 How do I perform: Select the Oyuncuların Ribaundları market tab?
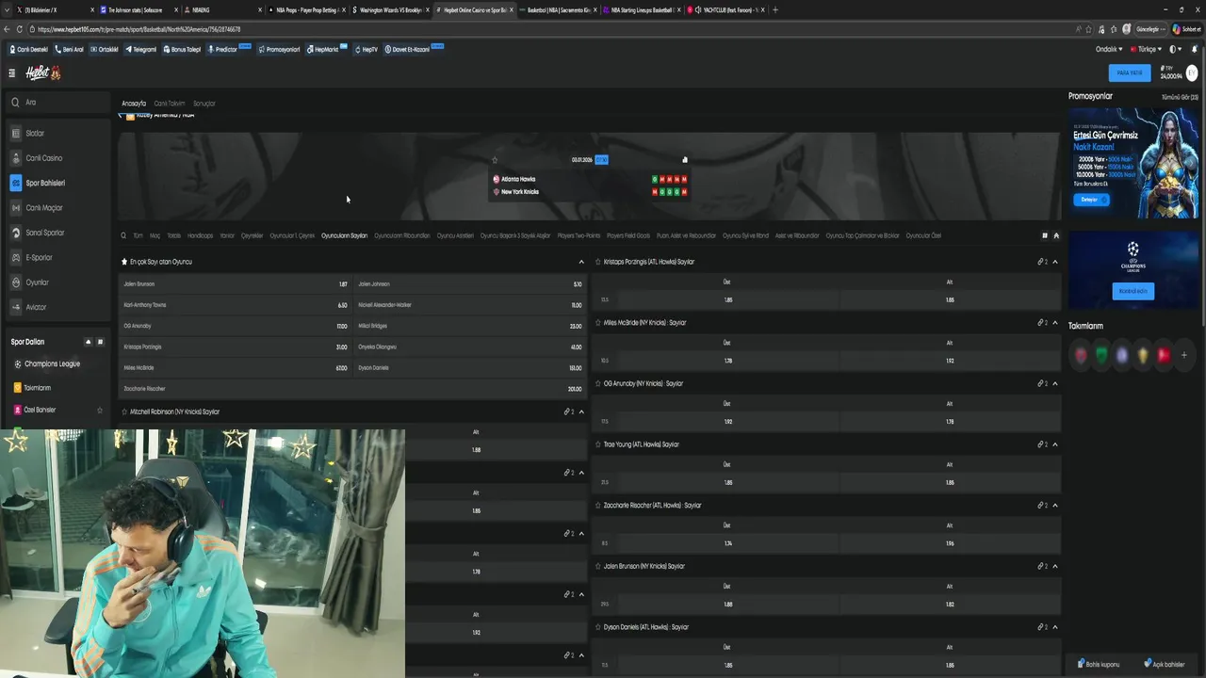pos(402,235)
